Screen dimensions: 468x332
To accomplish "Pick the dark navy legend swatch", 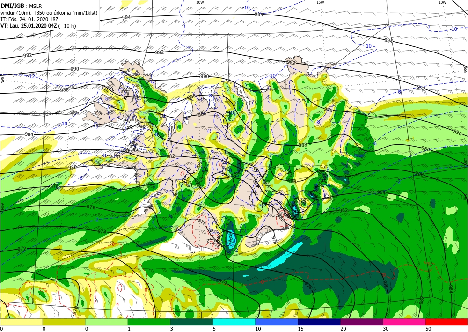I will (x=319, y=322).
